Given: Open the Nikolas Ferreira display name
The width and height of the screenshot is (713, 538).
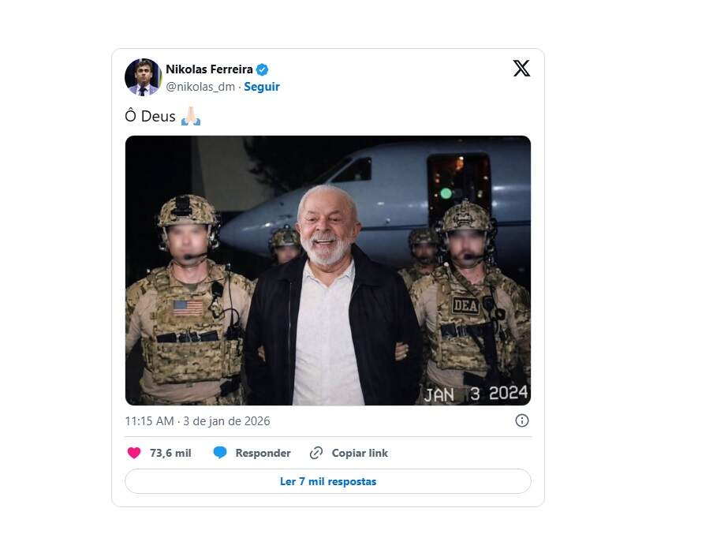Looking at the screenshot, I should point(209,69).
